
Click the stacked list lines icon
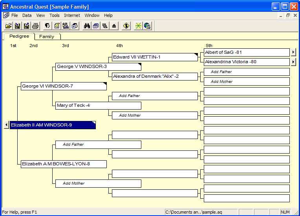105,26
